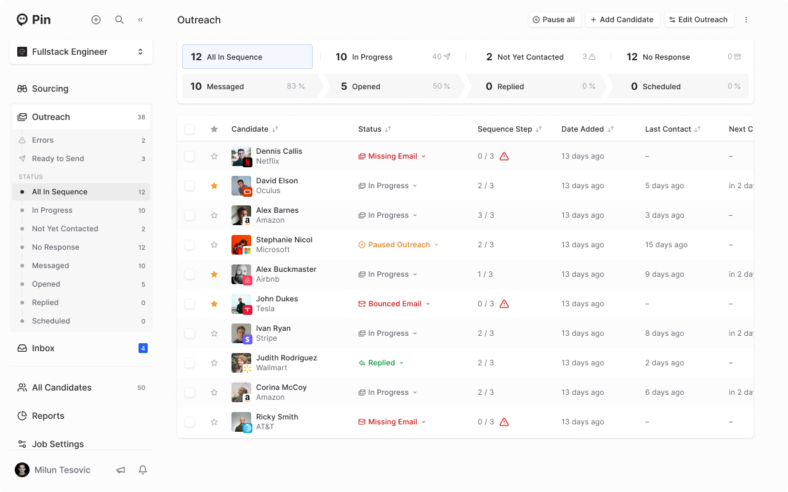The image size is (788, 492).
Task: Star the Alex Barnes candidate
Action: pos(214,215)
